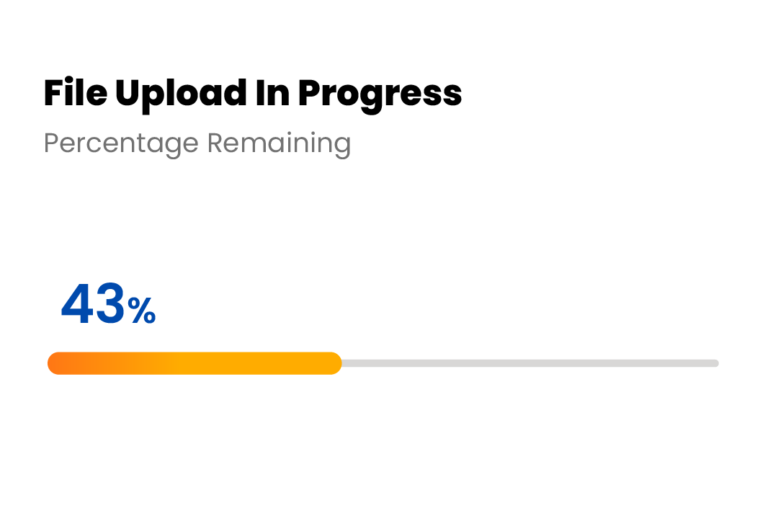
Task: Click the capital R in "Remaining"
Action: [216, 143]
